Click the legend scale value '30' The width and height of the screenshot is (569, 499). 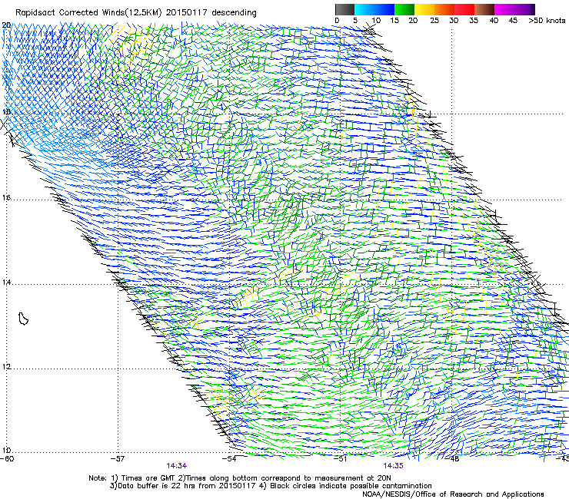(x=454, y=21)
